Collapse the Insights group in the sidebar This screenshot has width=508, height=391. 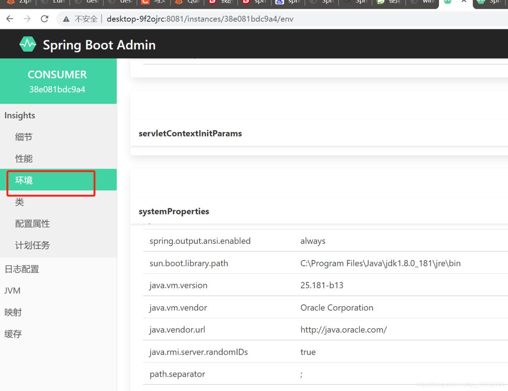19,115
